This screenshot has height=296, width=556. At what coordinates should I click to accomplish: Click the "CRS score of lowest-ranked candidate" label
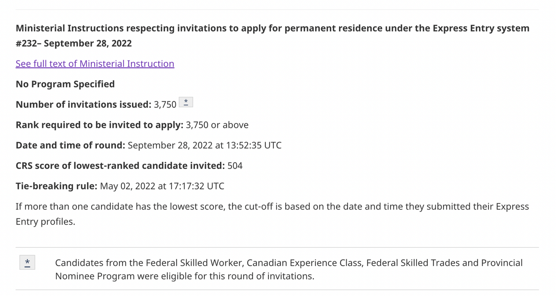120,166
